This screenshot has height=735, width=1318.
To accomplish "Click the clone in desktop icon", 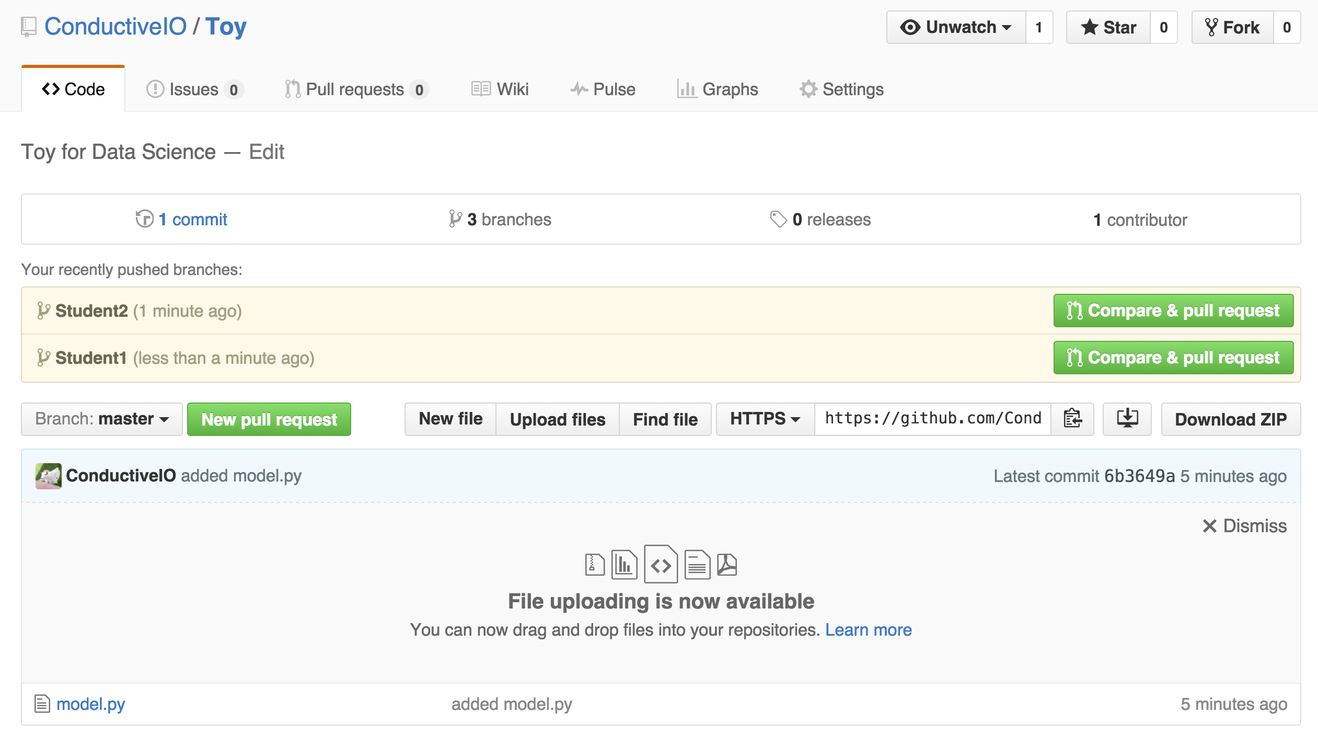I will pos(1127,419).
